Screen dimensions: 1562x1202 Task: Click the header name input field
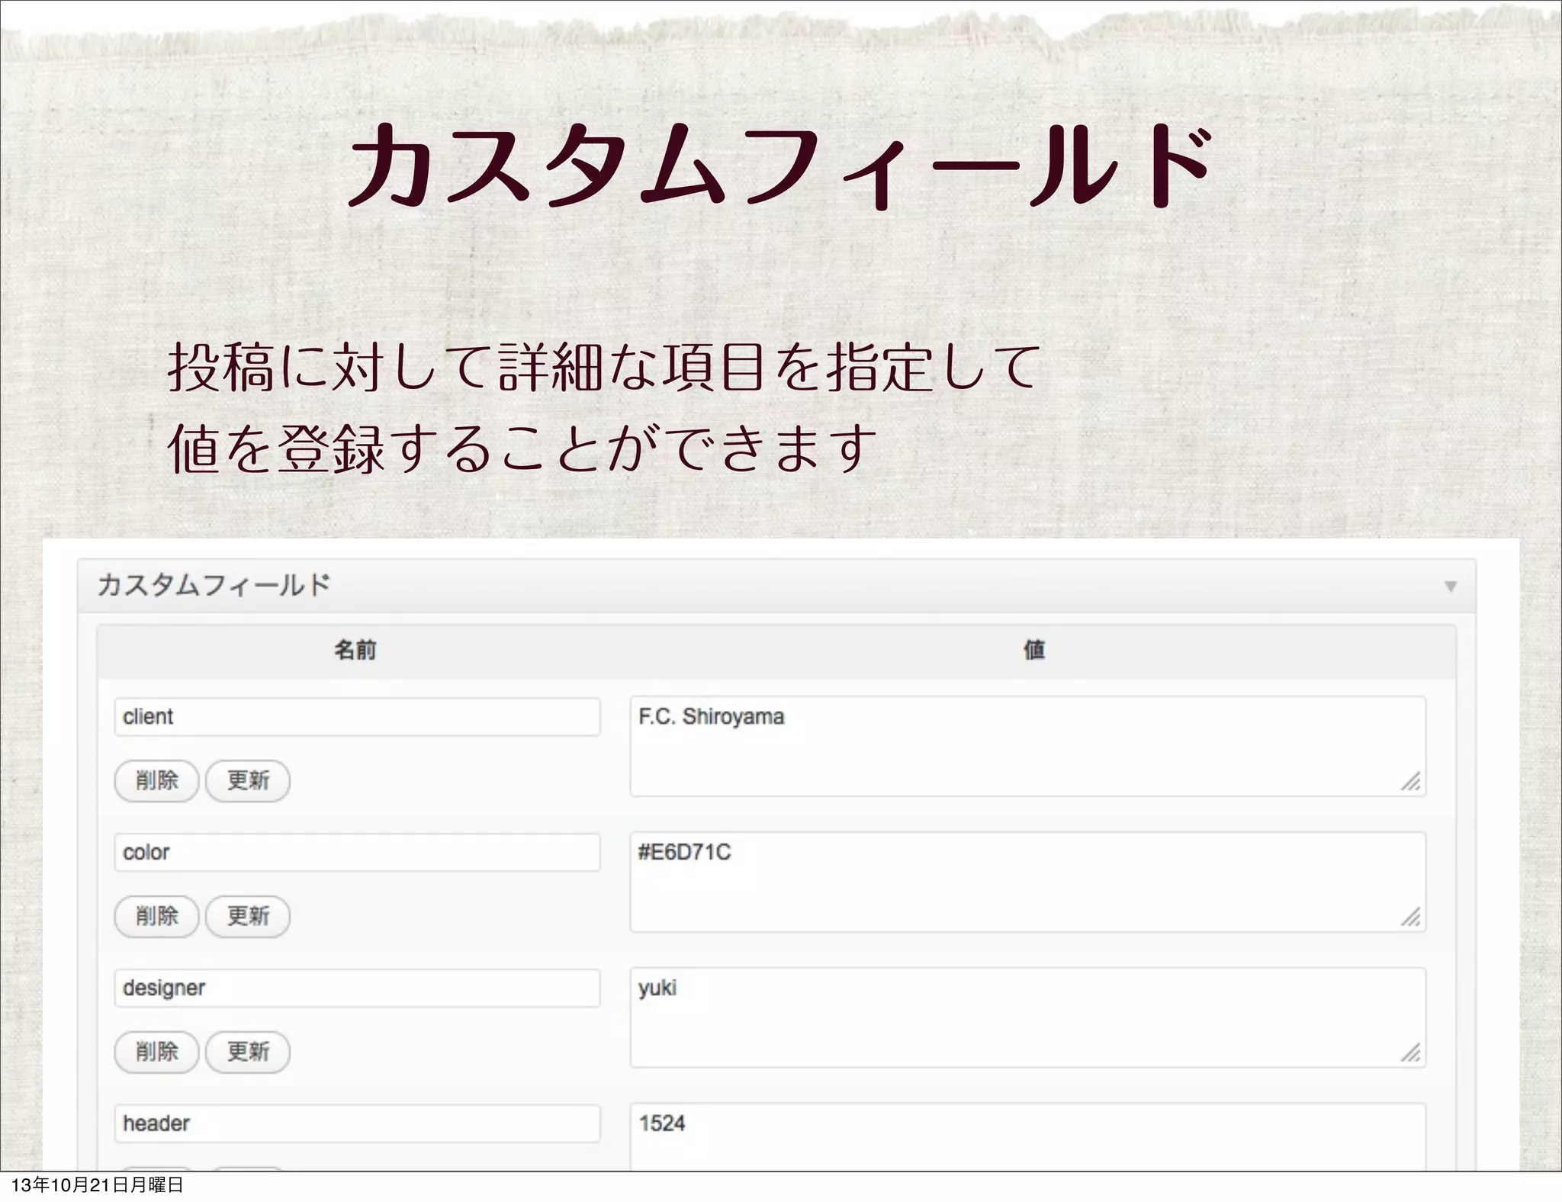point(357,1123)
